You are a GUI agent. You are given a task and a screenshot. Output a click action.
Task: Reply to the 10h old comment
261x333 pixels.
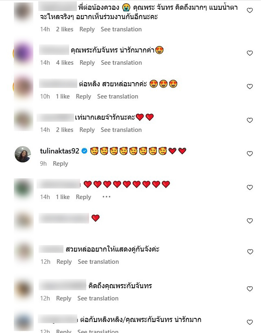pos(83,96)
